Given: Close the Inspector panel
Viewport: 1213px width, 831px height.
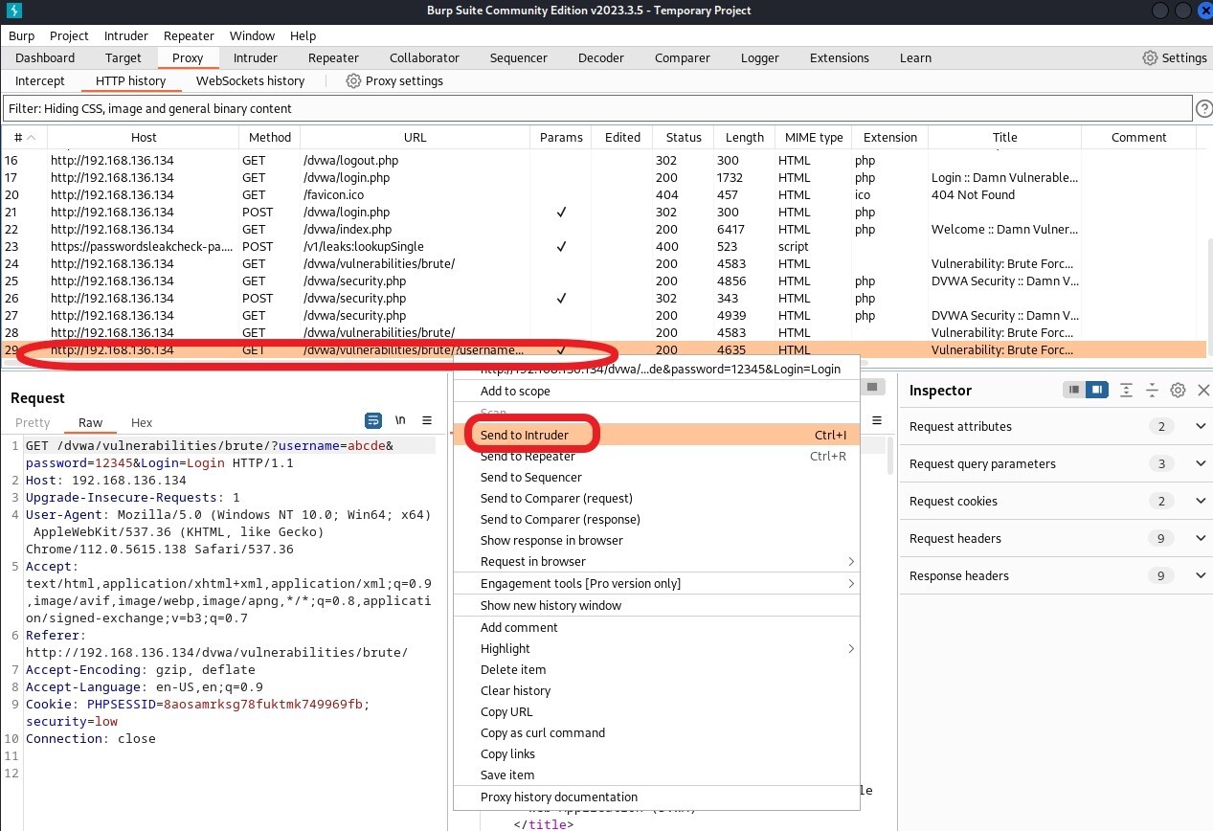Looking at the screenshot, I should [1203, 390].
